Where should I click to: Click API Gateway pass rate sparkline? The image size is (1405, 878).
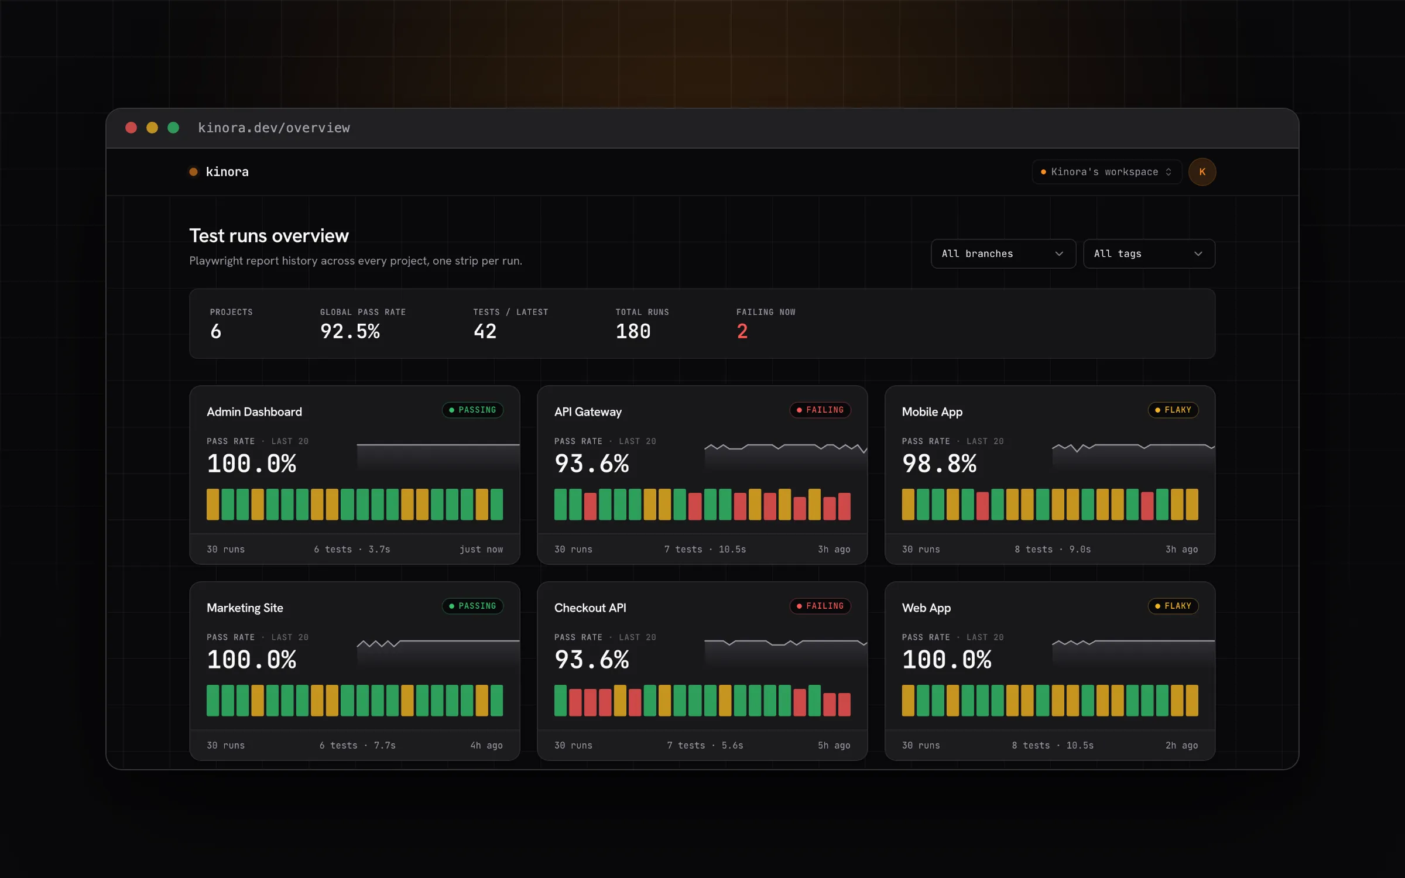[x=786, y=457]
